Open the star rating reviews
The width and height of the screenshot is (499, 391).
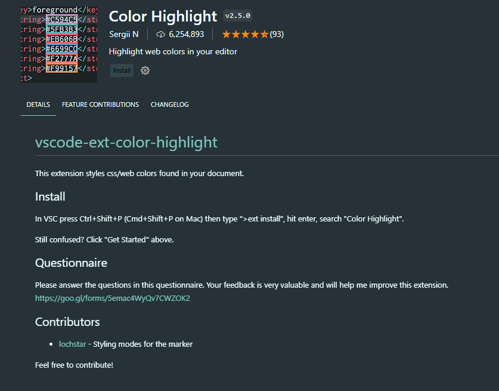tap(246, 35)
